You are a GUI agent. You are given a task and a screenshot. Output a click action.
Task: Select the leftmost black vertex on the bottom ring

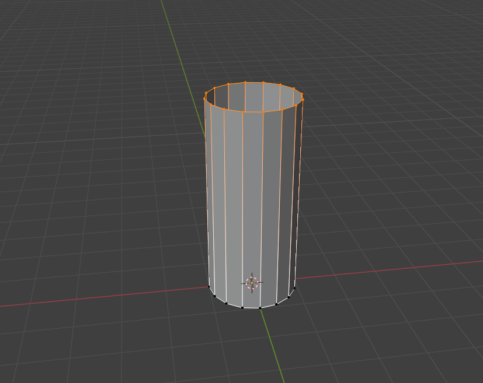coord(209,286)
